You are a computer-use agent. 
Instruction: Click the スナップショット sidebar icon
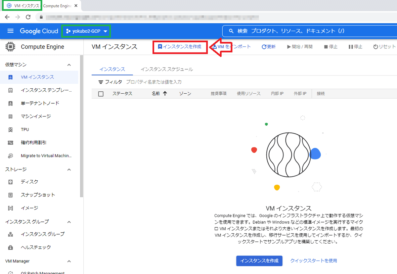pyautogui.click(x=10, y=195)
